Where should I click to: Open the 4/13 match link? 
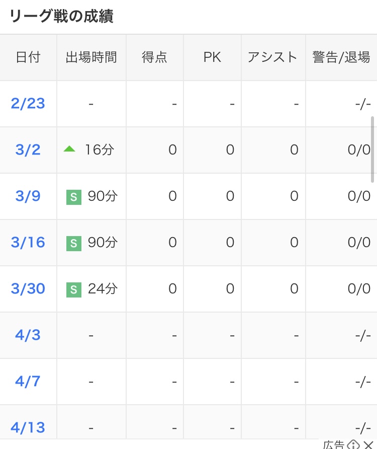28,427
